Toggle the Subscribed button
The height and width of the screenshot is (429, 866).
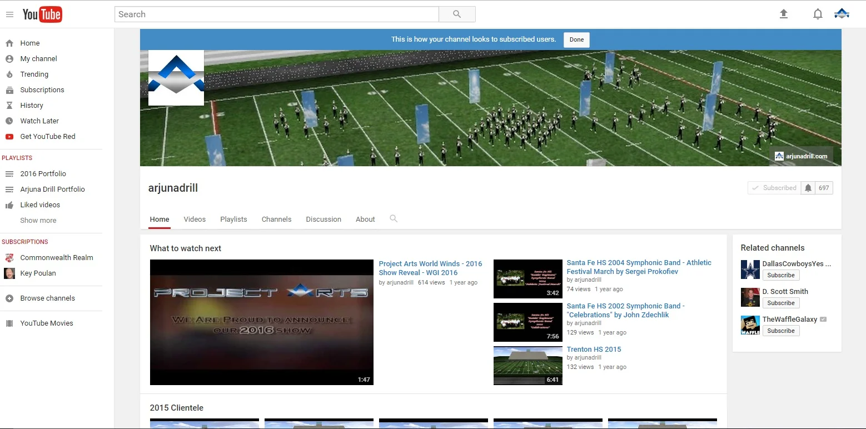(774, 188)
